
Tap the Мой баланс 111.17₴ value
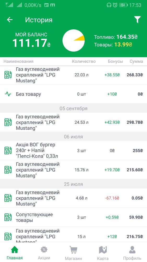pyautogui.click(x=32, y=43)
